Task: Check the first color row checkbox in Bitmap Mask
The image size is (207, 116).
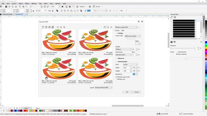Action: (172, 21)
